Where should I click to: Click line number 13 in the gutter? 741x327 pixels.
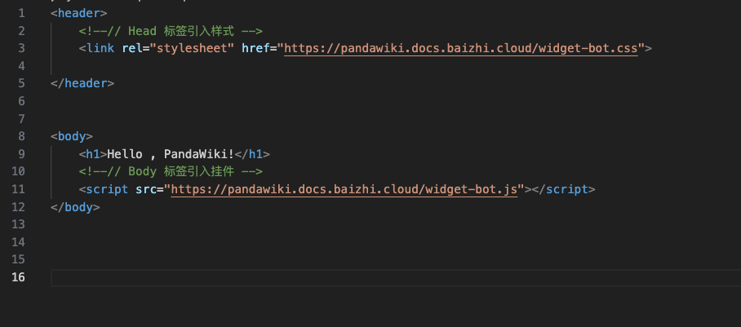(x=19, y=224)
